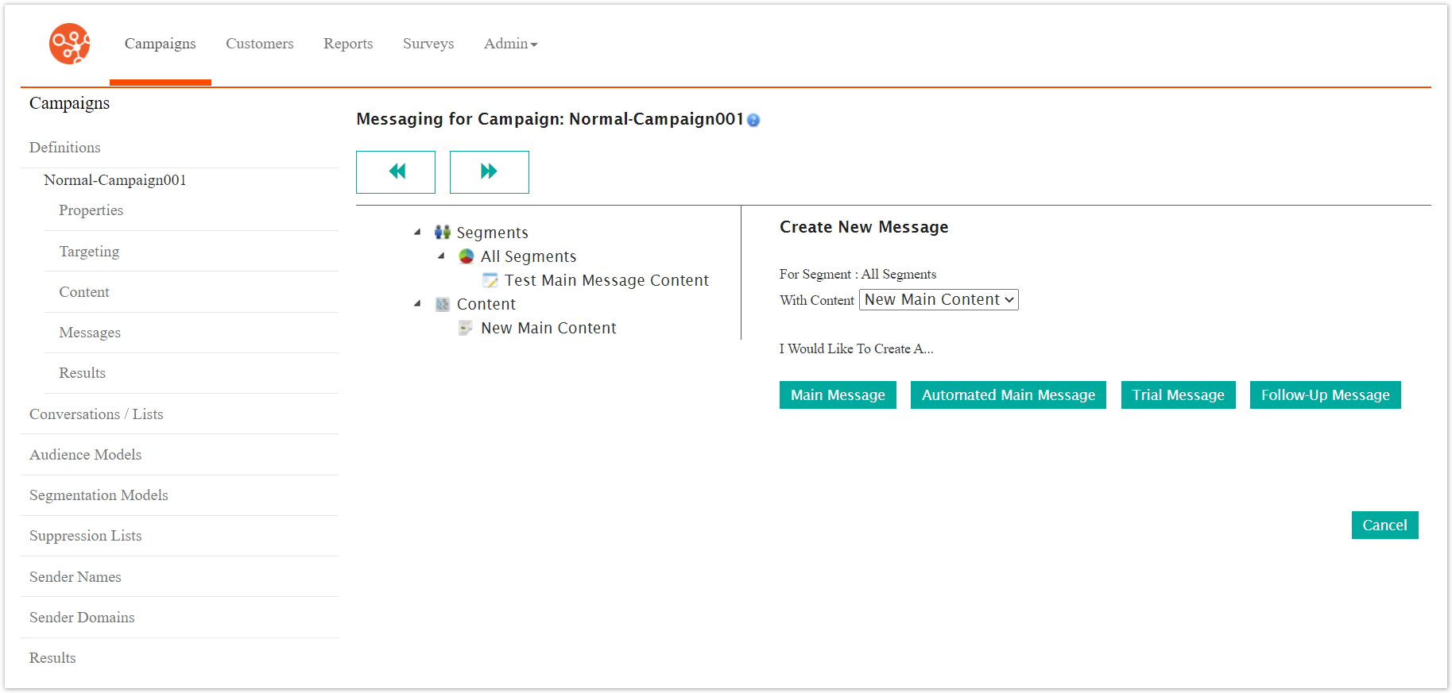Open Suppression Lists in the sidebar
This screenshot has height=693, width=1452.
(86, 536)
